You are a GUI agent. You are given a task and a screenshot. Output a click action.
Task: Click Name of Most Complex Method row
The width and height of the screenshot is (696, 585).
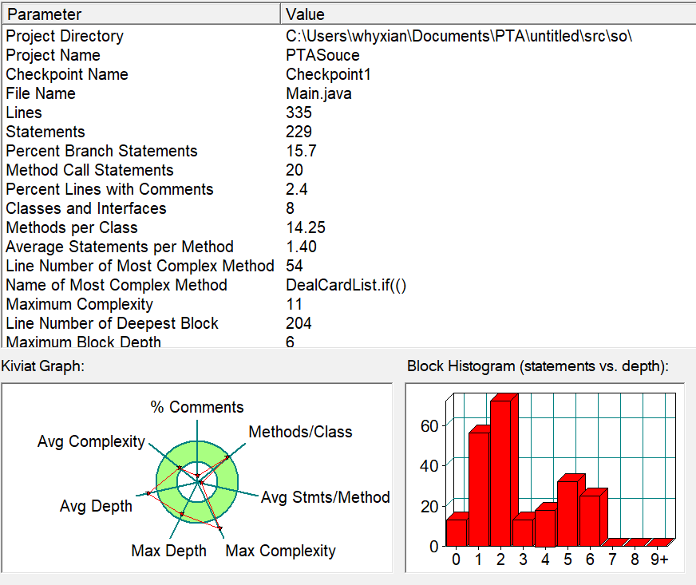tap(348, 285)
